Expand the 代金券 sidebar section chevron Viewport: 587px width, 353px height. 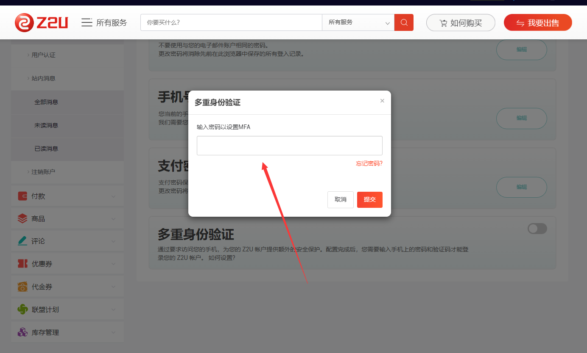(113, 287)
